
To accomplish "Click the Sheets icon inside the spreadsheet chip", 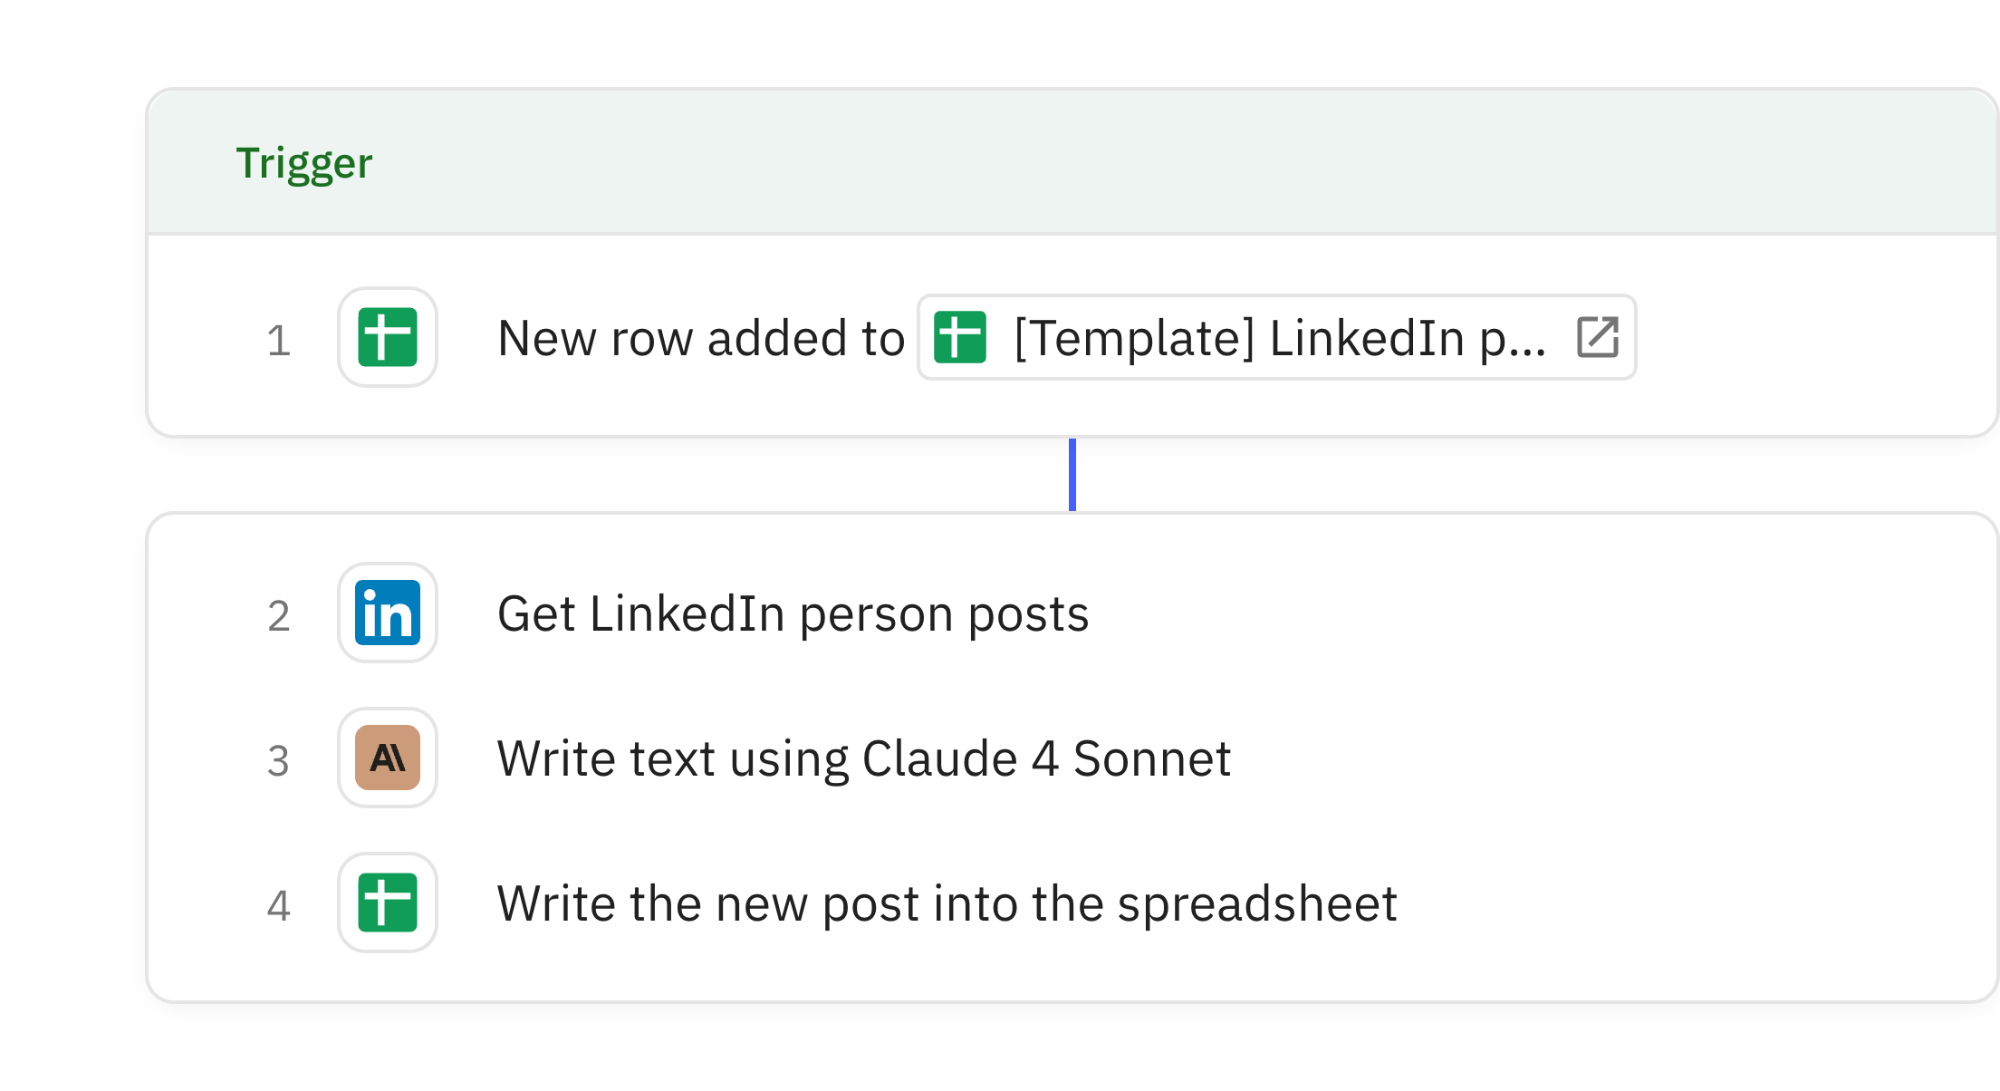I will pos(962,337).
